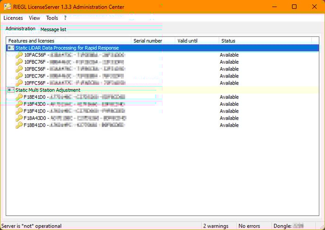Select license row 10FBC56F

(162, 69)
